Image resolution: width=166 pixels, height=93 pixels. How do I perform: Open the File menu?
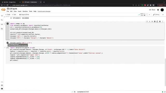tap(8, 11)
